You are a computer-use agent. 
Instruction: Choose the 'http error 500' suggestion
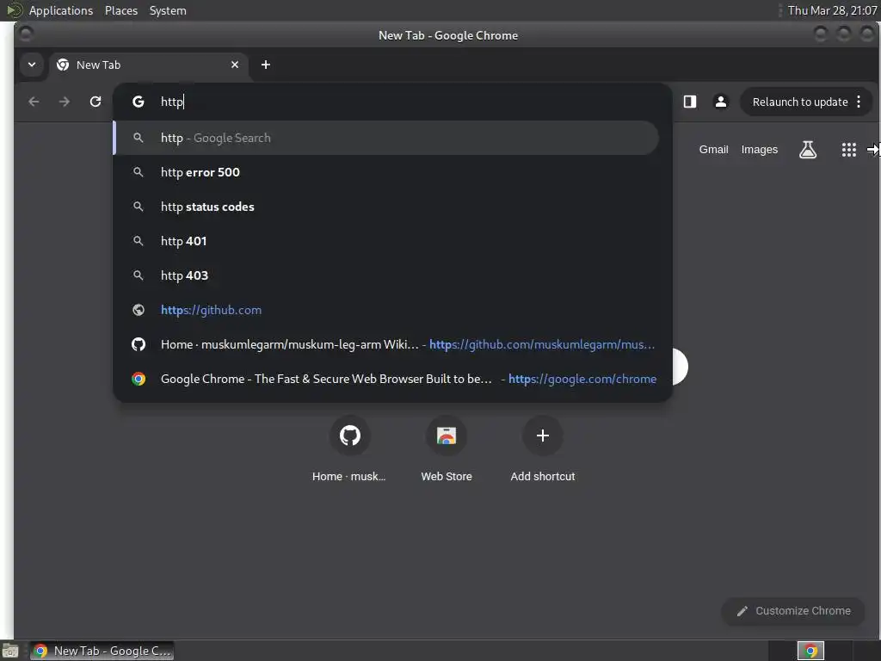pyautogui.click(x=386, y=172)
